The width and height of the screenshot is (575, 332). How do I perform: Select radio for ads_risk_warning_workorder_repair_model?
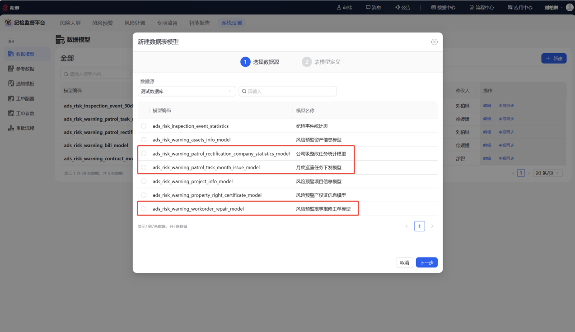click(x=144, y=209)
